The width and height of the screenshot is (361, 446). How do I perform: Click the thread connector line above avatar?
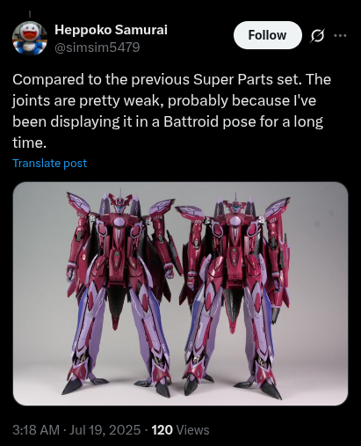coord(30,14)
